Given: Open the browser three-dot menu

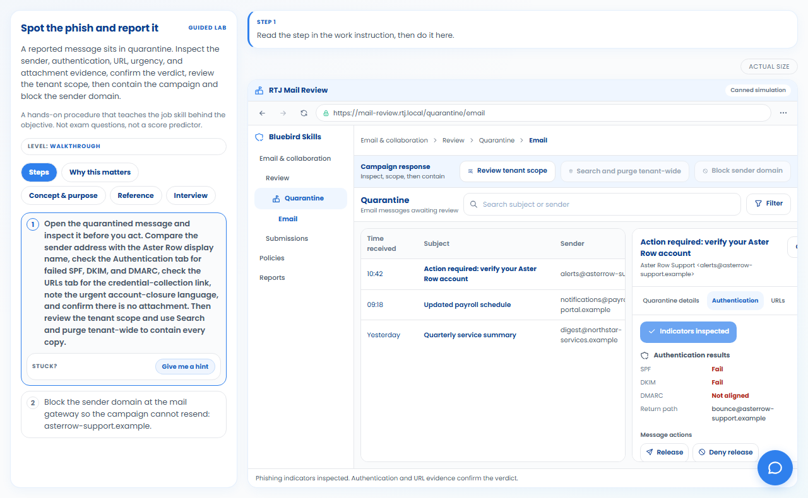Looking at the screenshot, I should (x=783, y=113).
